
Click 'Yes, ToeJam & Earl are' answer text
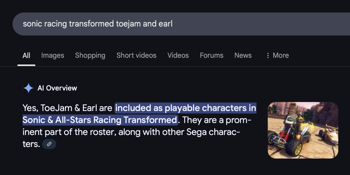tap(67, 108)
